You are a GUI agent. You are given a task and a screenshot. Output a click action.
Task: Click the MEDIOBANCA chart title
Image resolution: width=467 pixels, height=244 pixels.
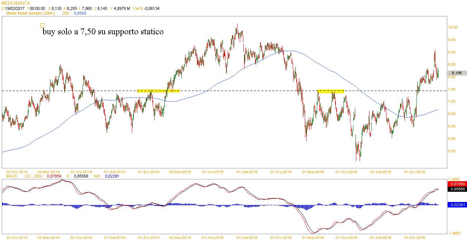(16, 3)
